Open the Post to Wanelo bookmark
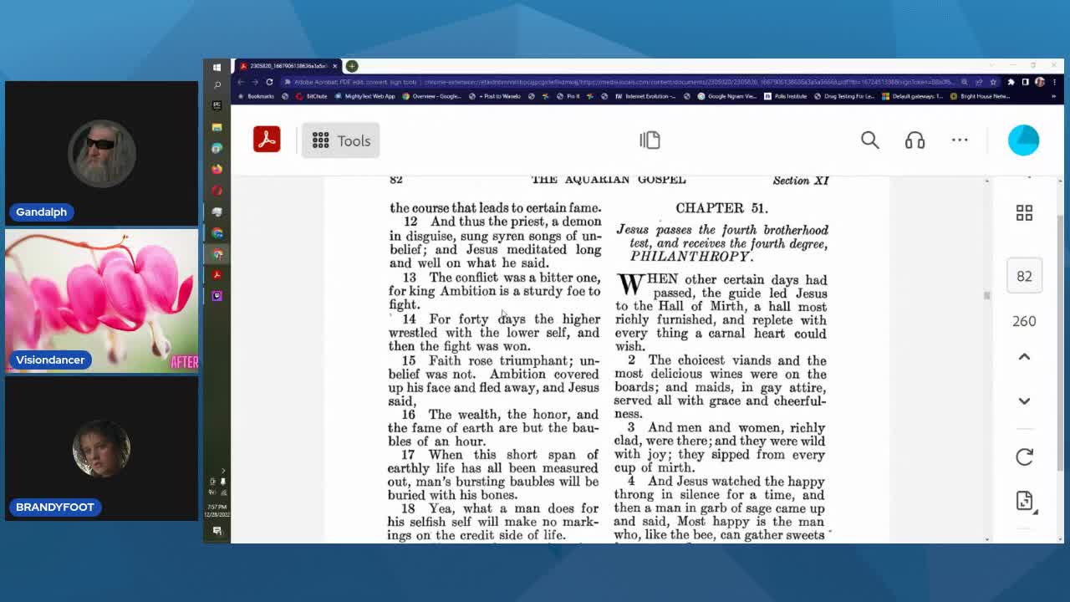The image size is (1070, 602). tap(497, 96)
